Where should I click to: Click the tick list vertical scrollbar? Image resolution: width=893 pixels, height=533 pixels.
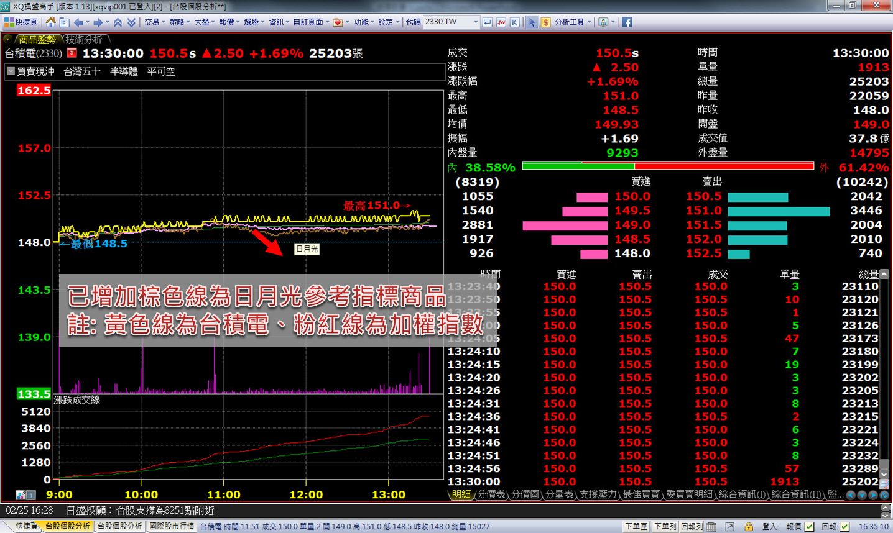(884, 373)
